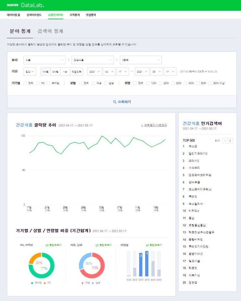This screenshot has width=241, height=301.
Task: Open 트렌드보기 for 연령별 chart
Action: pos(154,245)
